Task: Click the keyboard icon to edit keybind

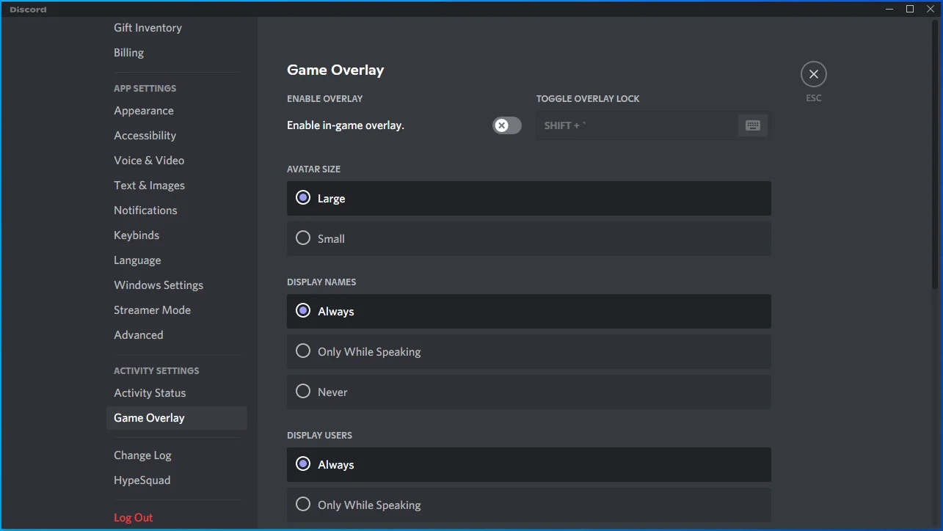Action: [752, 125]
